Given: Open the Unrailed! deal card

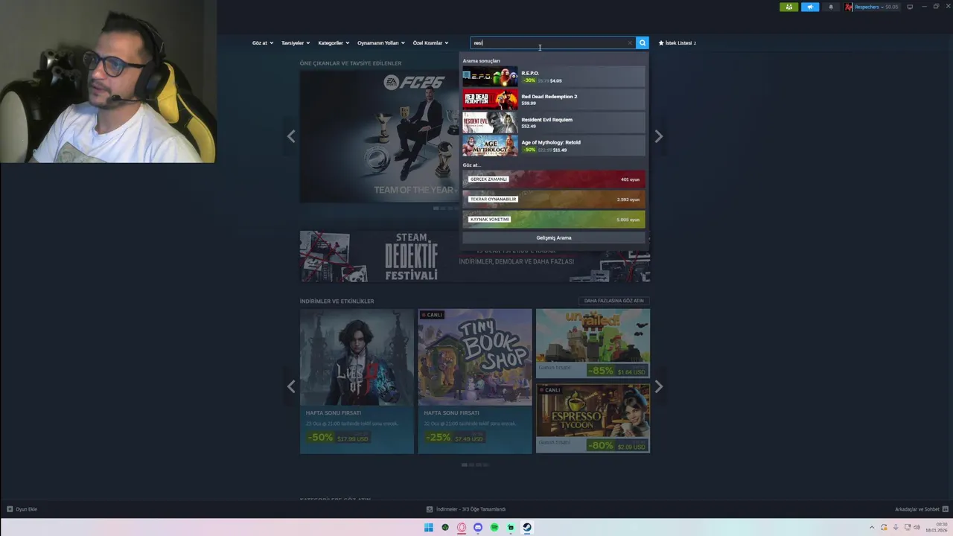Looking at the screenshot, I should click(593, 343).
